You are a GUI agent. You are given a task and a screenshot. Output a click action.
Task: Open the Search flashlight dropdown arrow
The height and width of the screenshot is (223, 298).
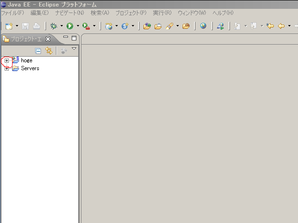[x=177, y=26]
